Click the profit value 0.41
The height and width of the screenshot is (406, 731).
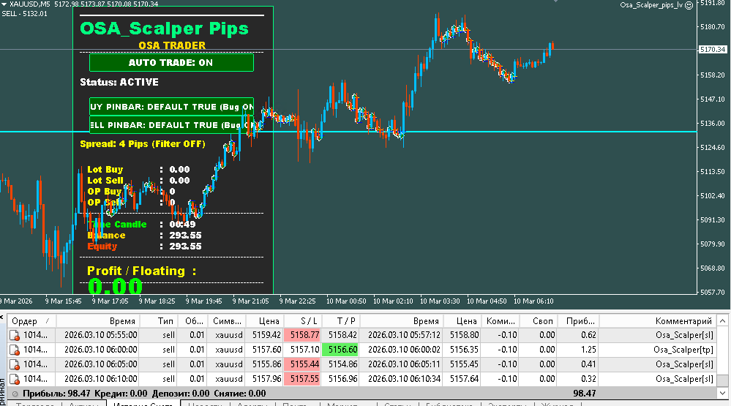[x=589, y=364]
